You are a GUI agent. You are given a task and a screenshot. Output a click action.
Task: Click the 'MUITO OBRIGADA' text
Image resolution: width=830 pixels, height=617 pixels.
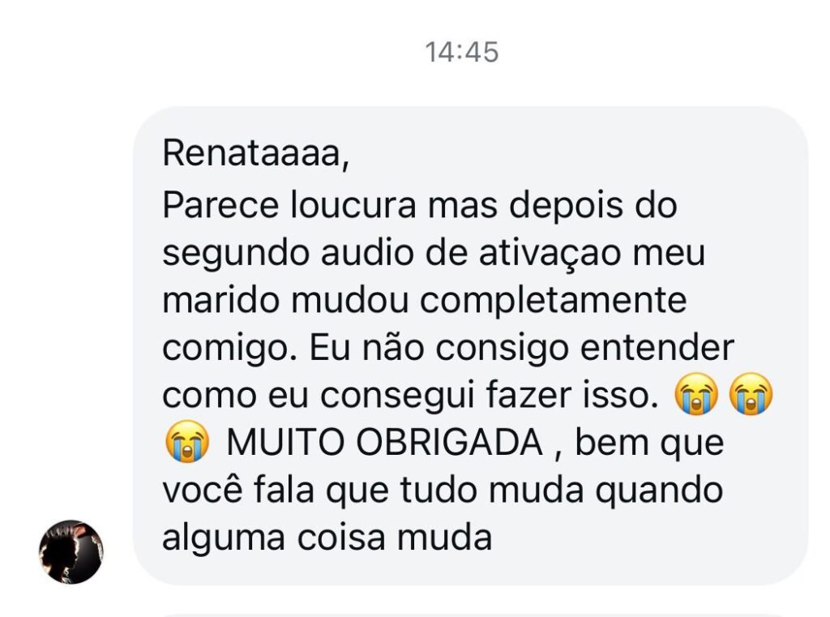pyautogui.click(x=385, y=443)
